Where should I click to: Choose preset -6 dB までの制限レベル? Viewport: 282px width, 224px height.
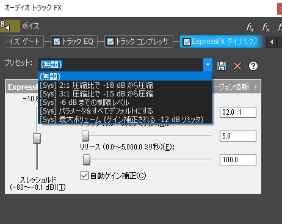(x=125, y=103)
